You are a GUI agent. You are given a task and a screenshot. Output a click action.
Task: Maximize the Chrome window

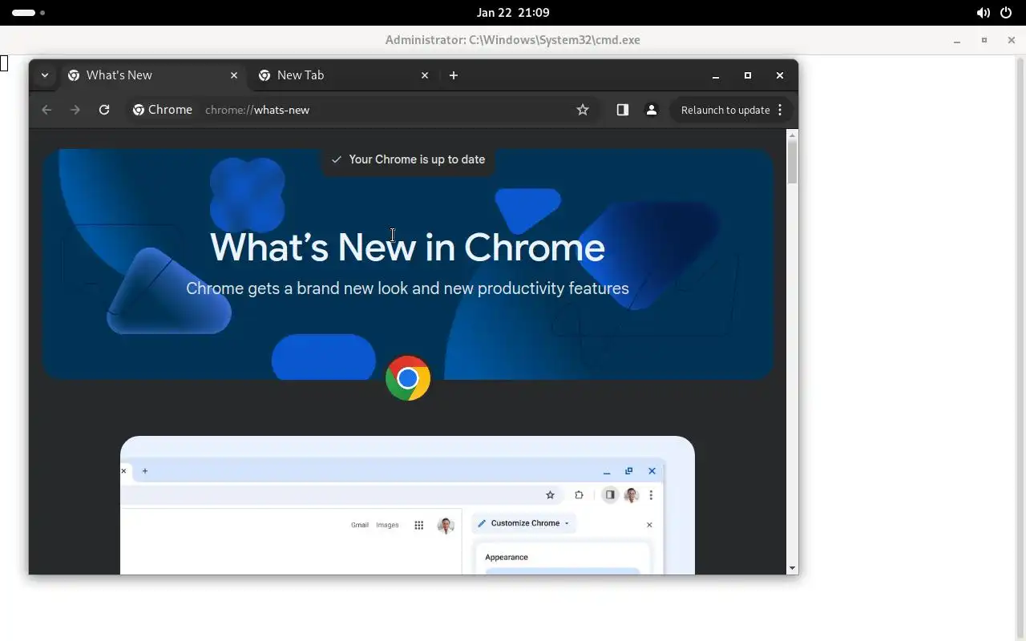tap(748, 75)
